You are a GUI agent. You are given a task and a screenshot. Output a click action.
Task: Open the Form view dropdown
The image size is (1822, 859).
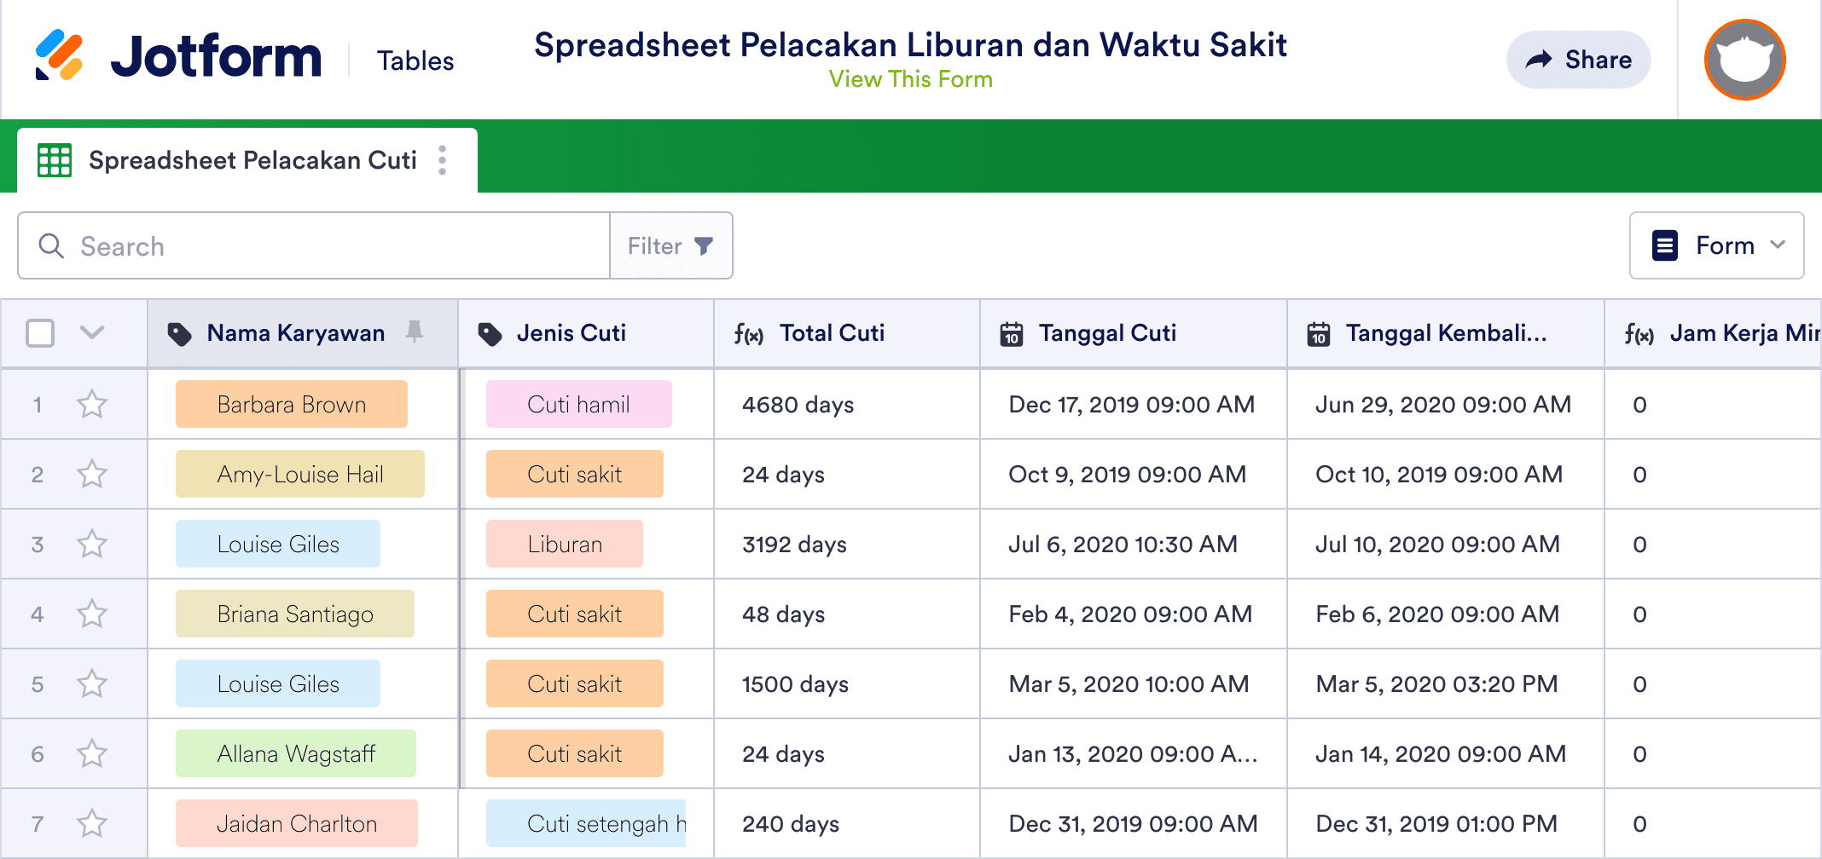[x=1716, y=245]
